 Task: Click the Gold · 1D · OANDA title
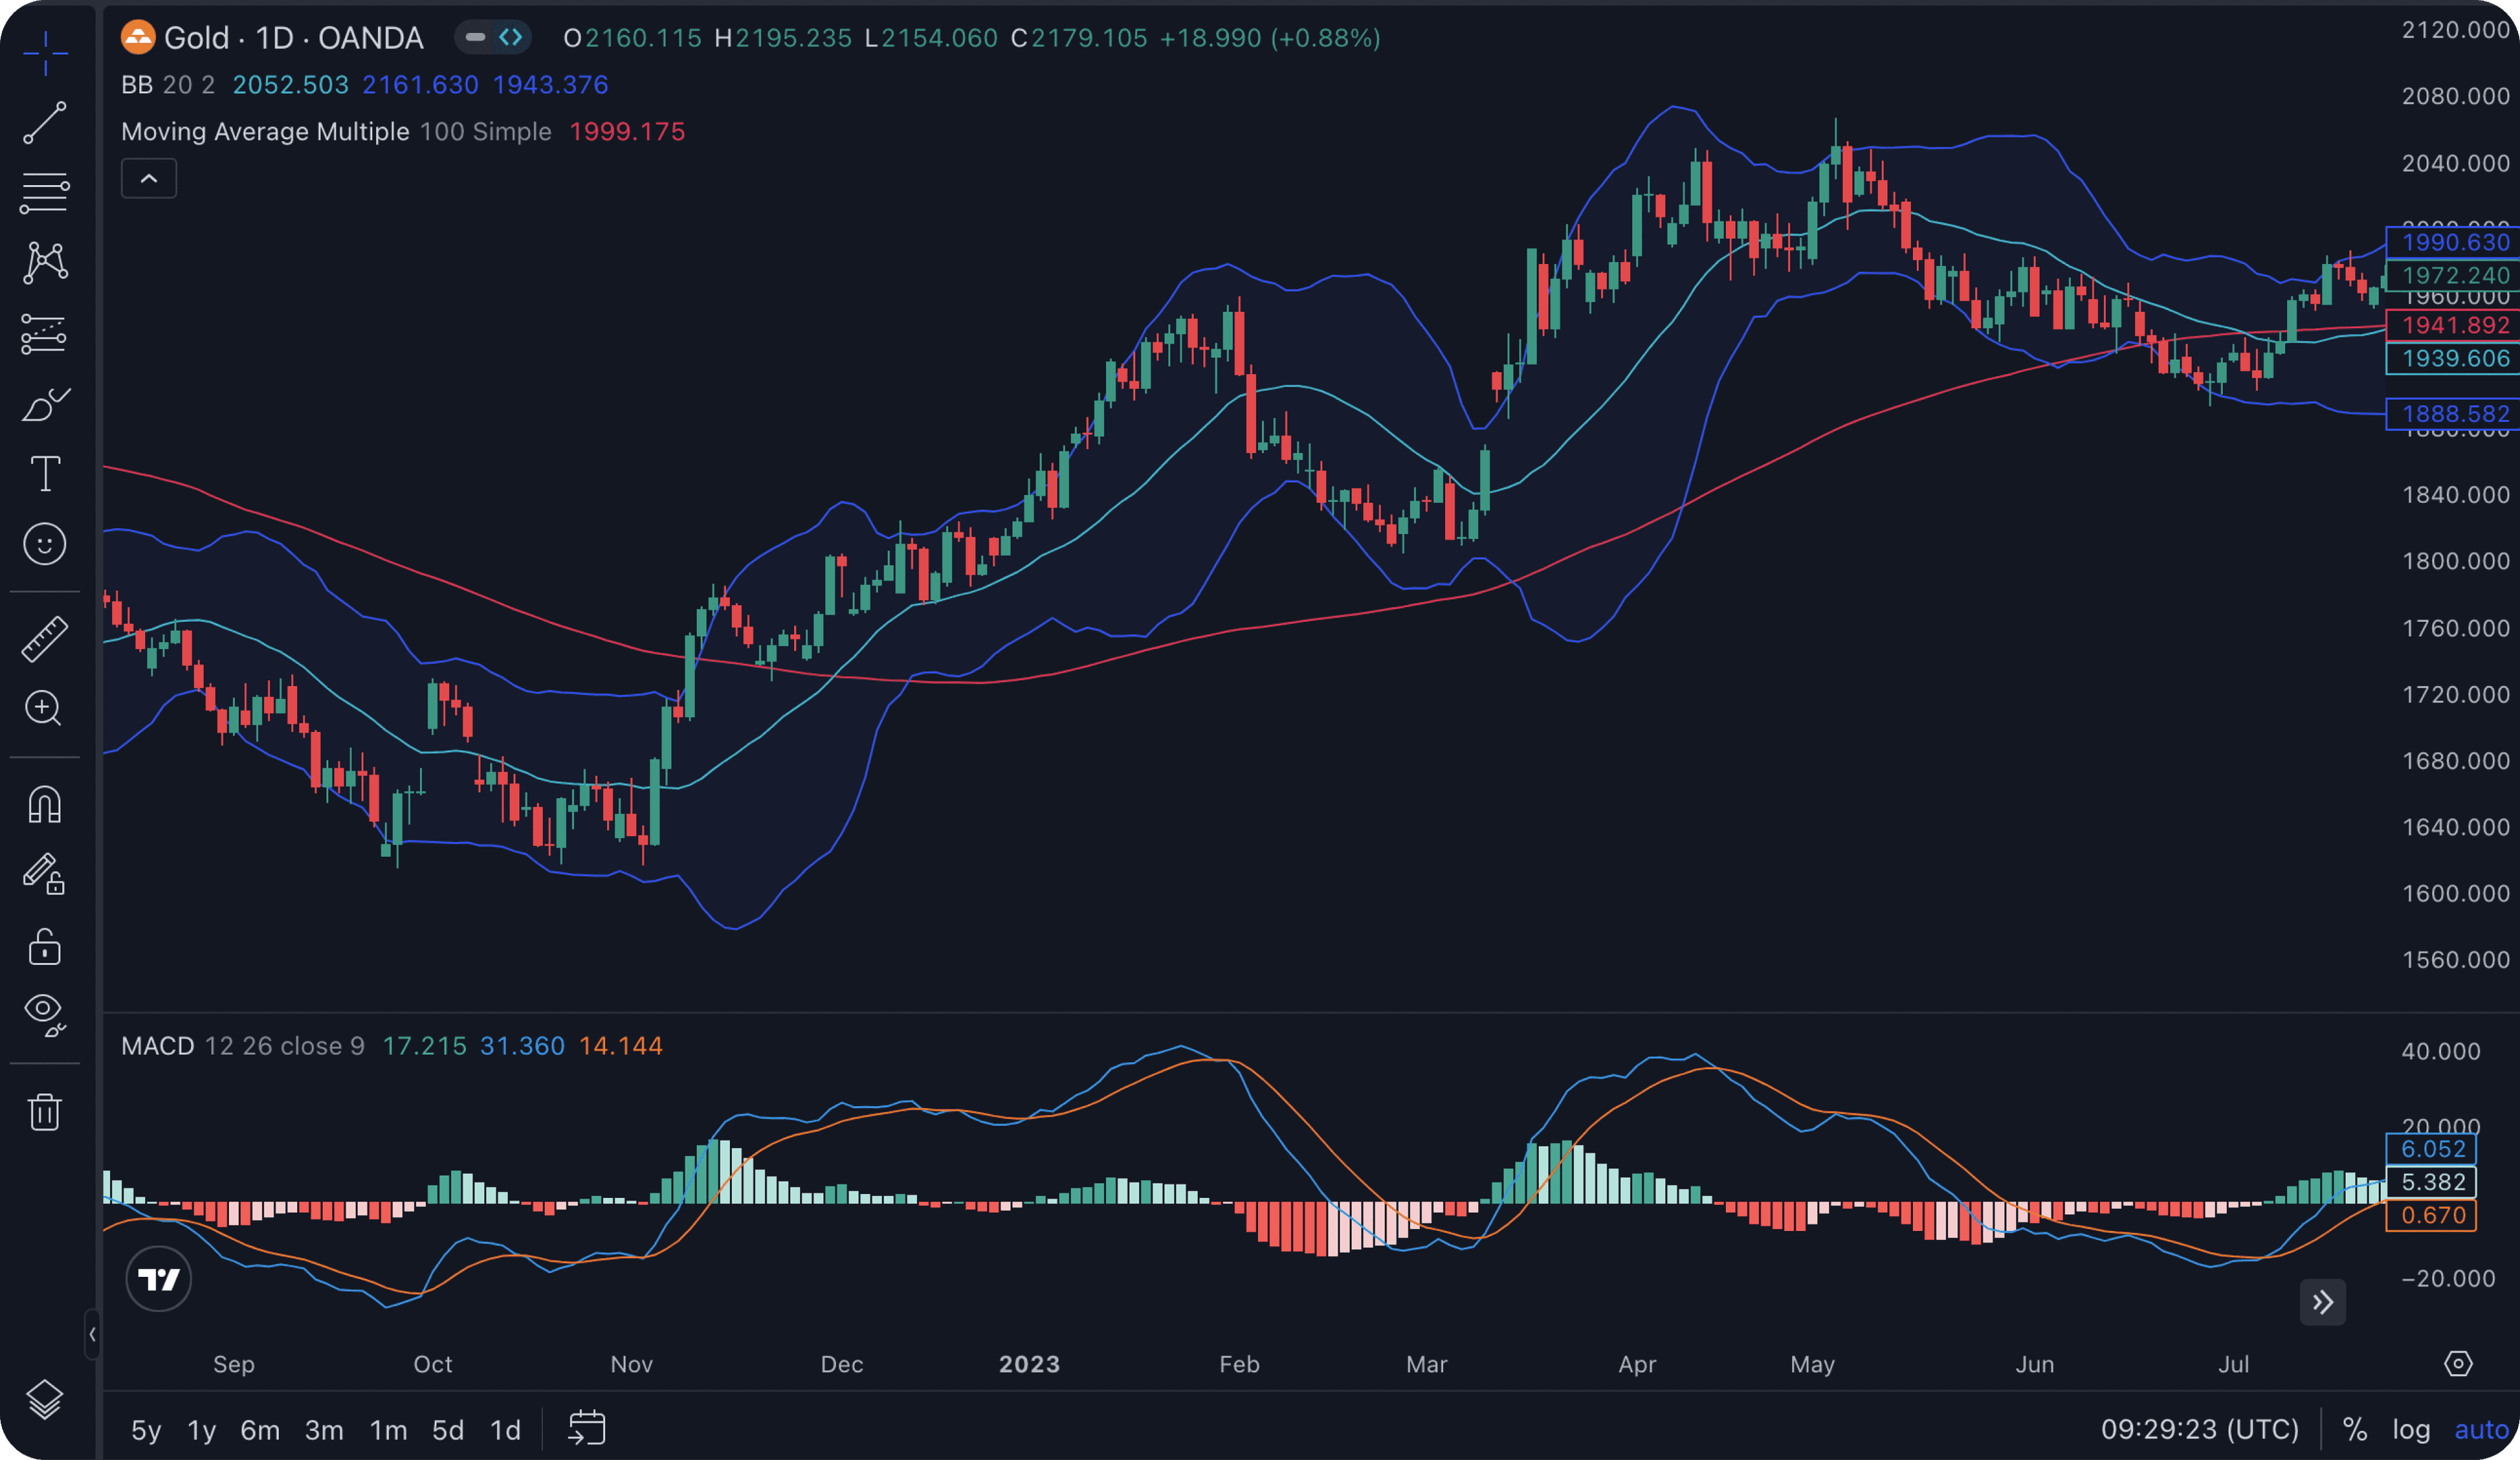tap(293, 38)
